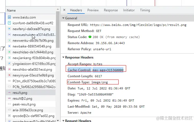Image resolution: width=194 pixels, height=122 pixels.
Task: Collapse the Request Headers section
Action: [x=63, y=121]
